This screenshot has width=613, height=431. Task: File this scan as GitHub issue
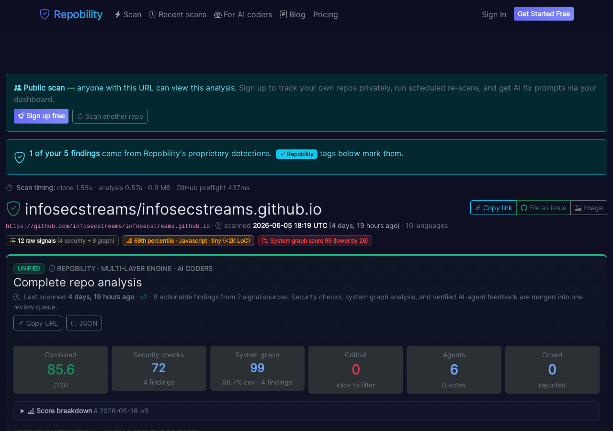[x=544, y=208]
